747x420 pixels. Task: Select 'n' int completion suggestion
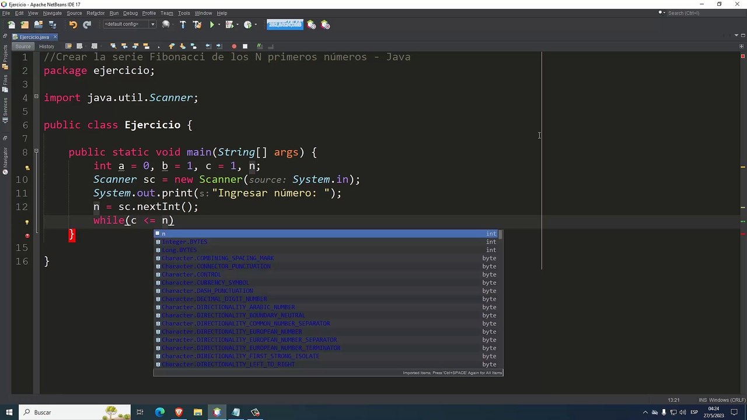pos(328,233)
